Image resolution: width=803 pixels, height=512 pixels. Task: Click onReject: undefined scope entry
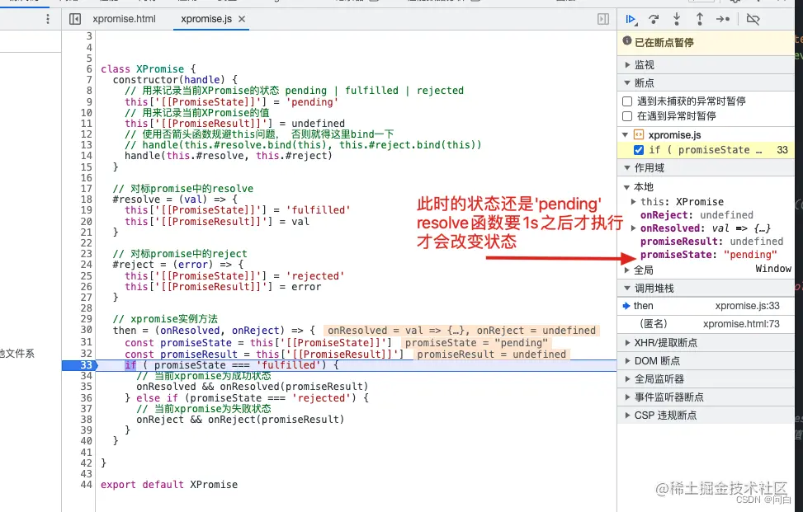point(697,215)
